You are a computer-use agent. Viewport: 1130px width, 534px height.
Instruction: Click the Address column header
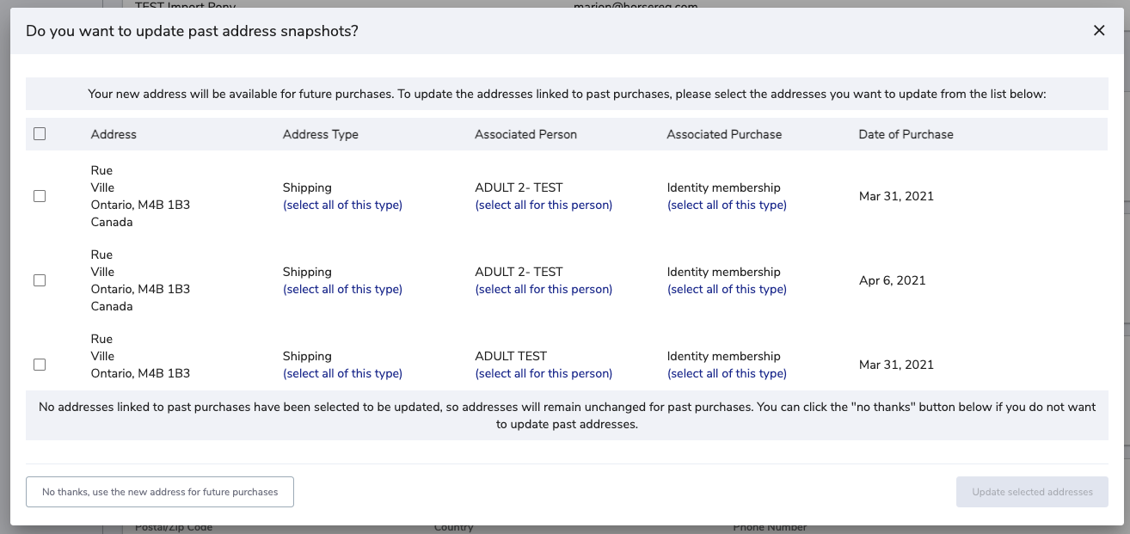(114, 134)
